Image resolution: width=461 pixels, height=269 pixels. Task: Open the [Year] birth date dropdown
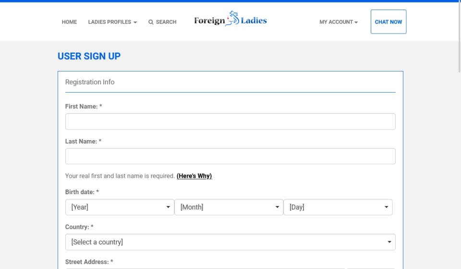click(115, 207)
